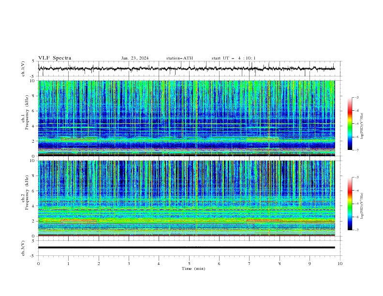The width and height of the screenshot is (383, 296).
Task: Click the ch.1 voltage waveform trace
Action: (x=186, y=69)
